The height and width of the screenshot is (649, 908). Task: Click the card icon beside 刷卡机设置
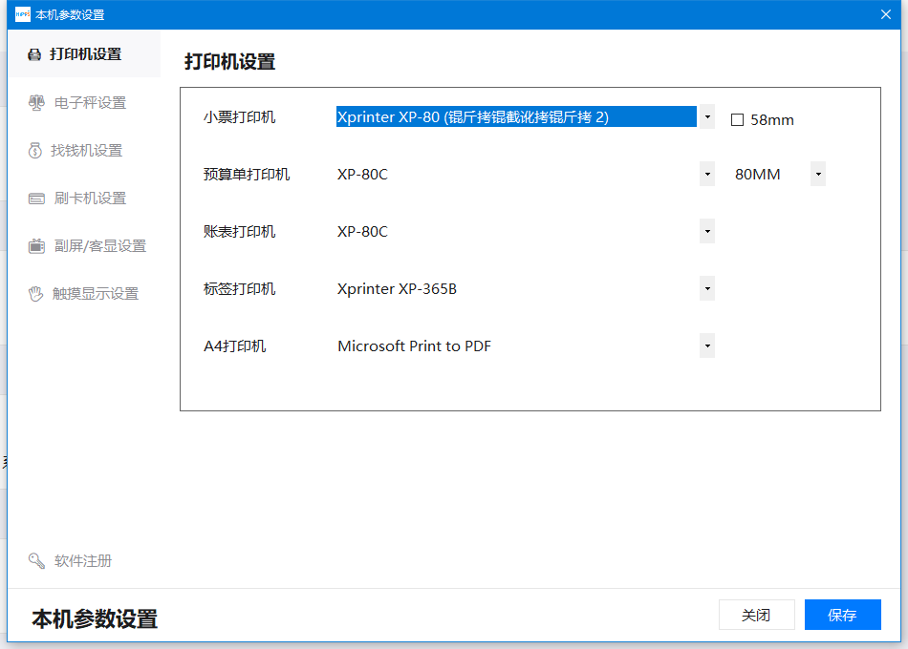point(36,199)
